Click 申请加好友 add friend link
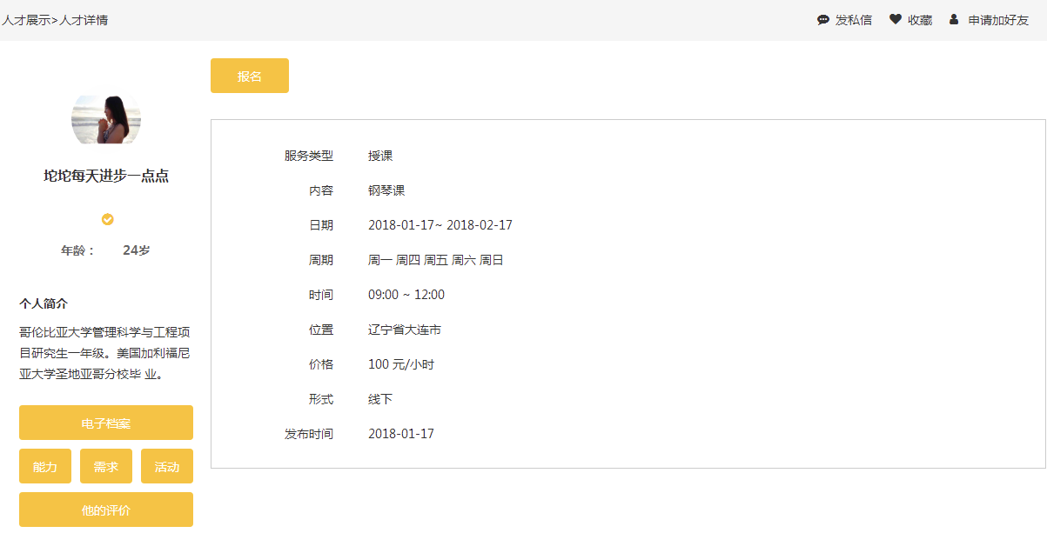This screenshot has height=533, width=1047. (998, 20)
